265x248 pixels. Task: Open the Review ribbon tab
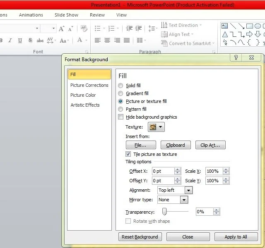[x=97, y=15]
